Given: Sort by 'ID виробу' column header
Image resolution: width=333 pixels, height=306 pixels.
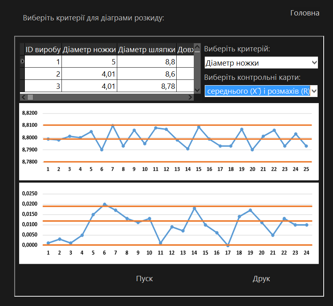Looking at the screenshot, I should point(43,50).
